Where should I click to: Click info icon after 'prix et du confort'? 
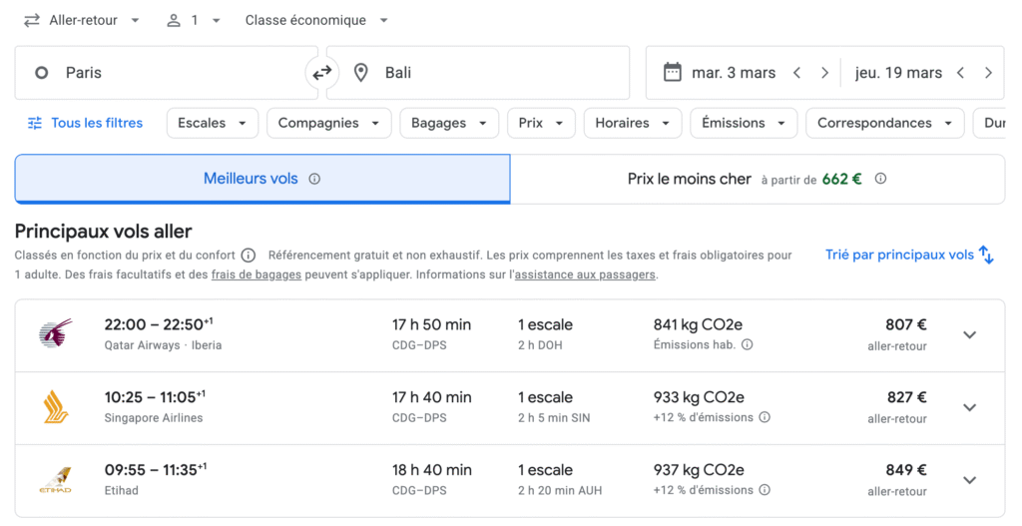[249, 255]
